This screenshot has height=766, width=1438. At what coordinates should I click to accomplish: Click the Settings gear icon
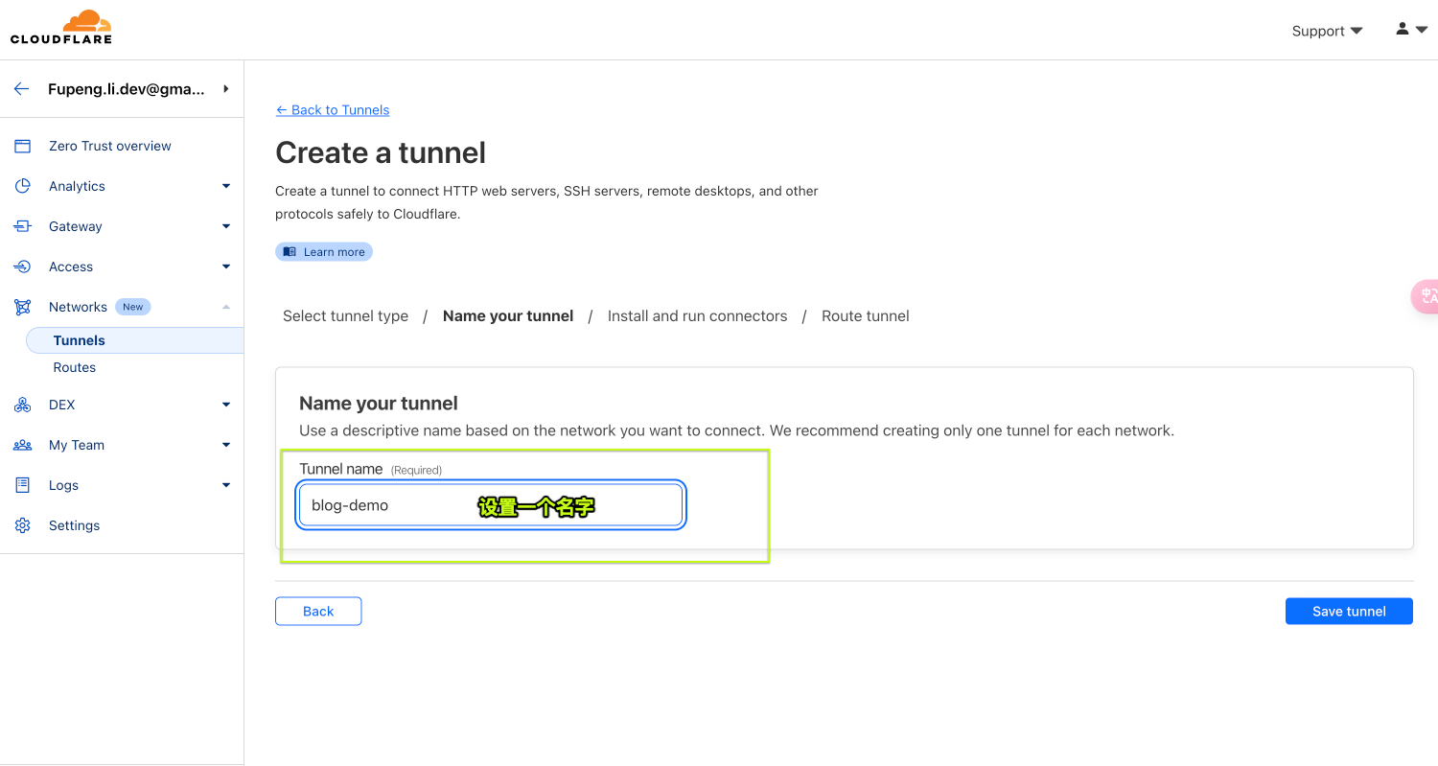tap(23, 525)
